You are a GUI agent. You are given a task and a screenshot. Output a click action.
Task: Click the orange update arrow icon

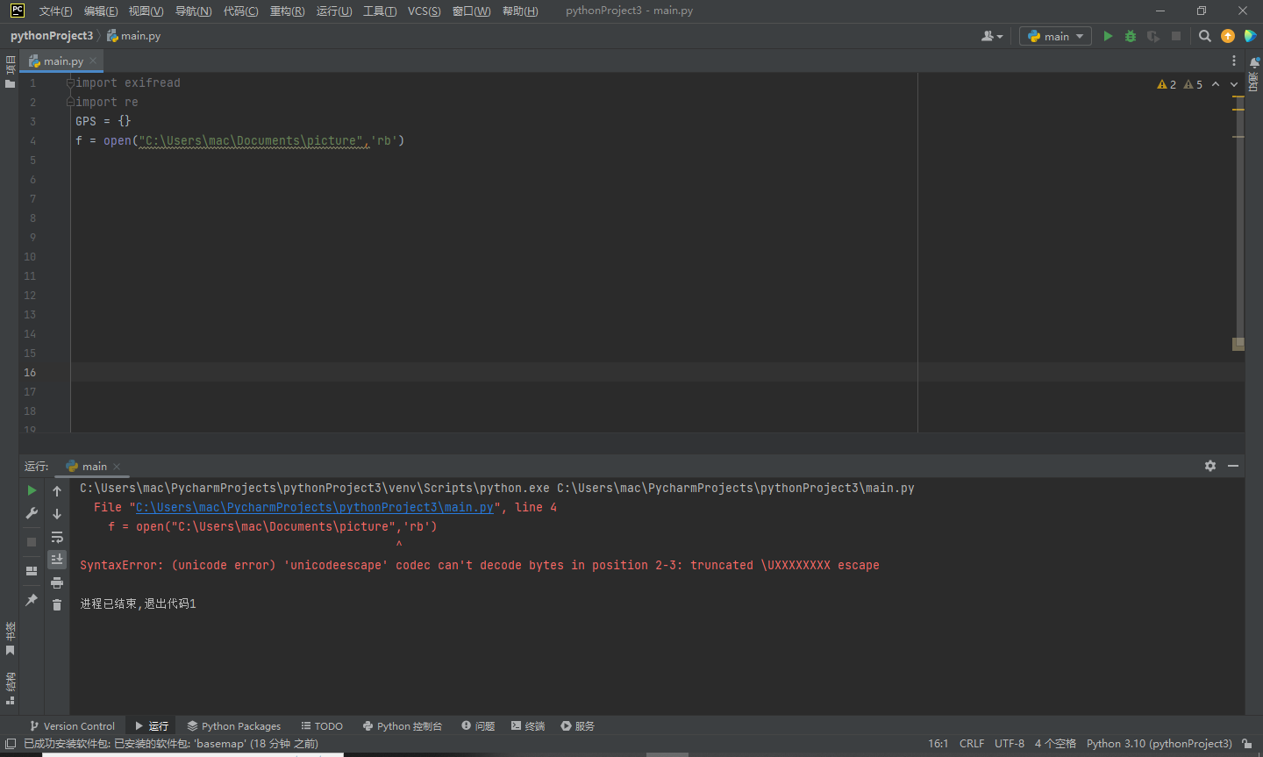click(x=1228, y=36)
